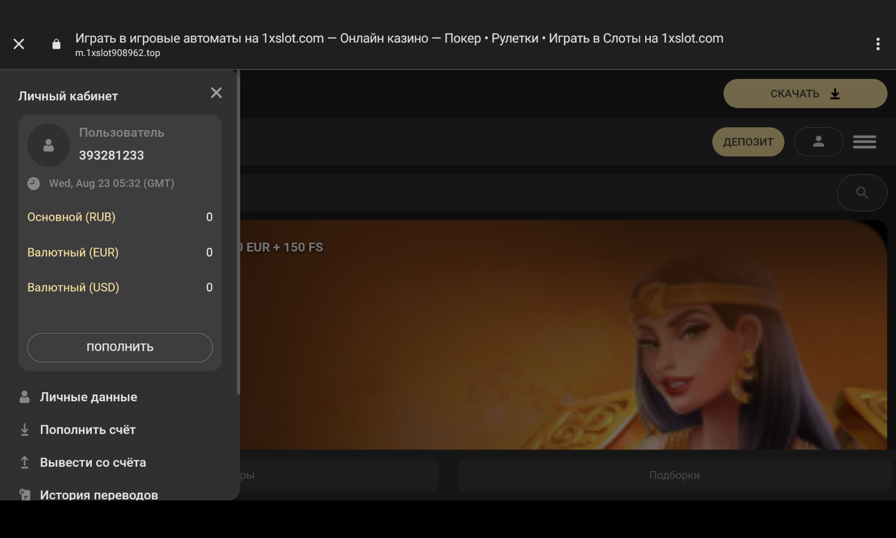Click the search magnifier button
Viewport: 896px width, 538px height.
tap(862, 193)
